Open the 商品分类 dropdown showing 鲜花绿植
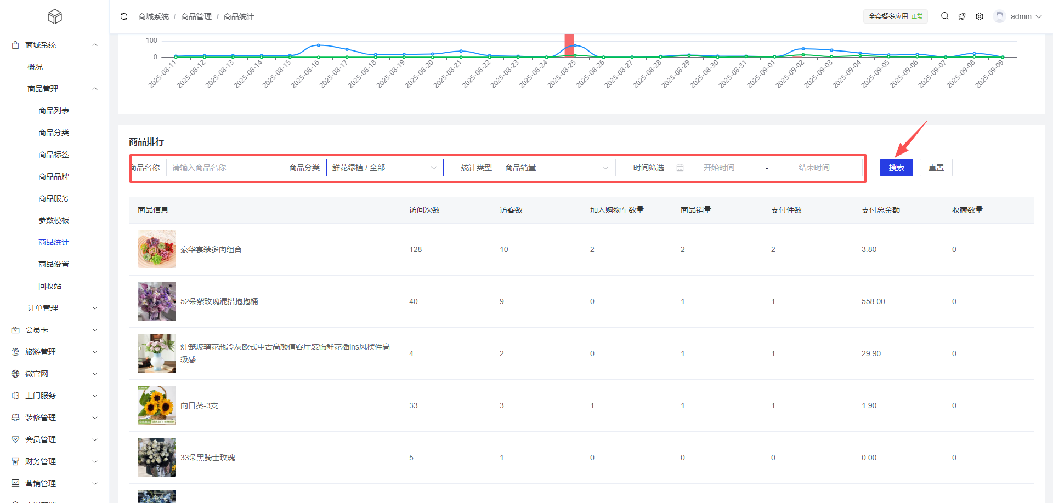Screen dimensions: 1053x503 [x=384, y=168]
